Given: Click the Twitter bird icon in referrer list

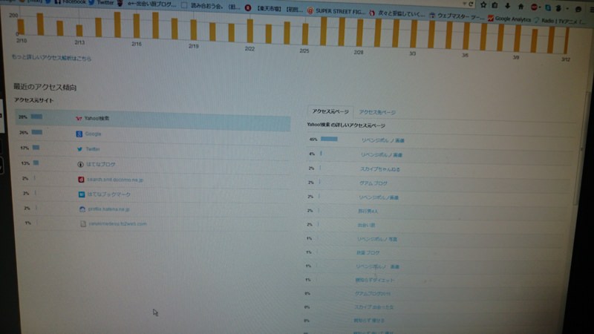Looking at the screenshot, I should coord(79,148).
